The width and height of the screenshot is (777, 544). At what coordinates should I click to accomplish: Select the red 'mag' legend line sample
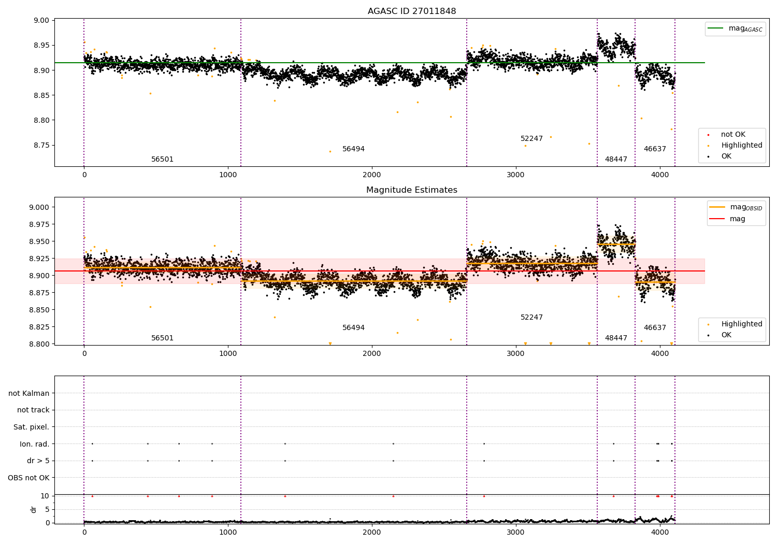[718, 219]
